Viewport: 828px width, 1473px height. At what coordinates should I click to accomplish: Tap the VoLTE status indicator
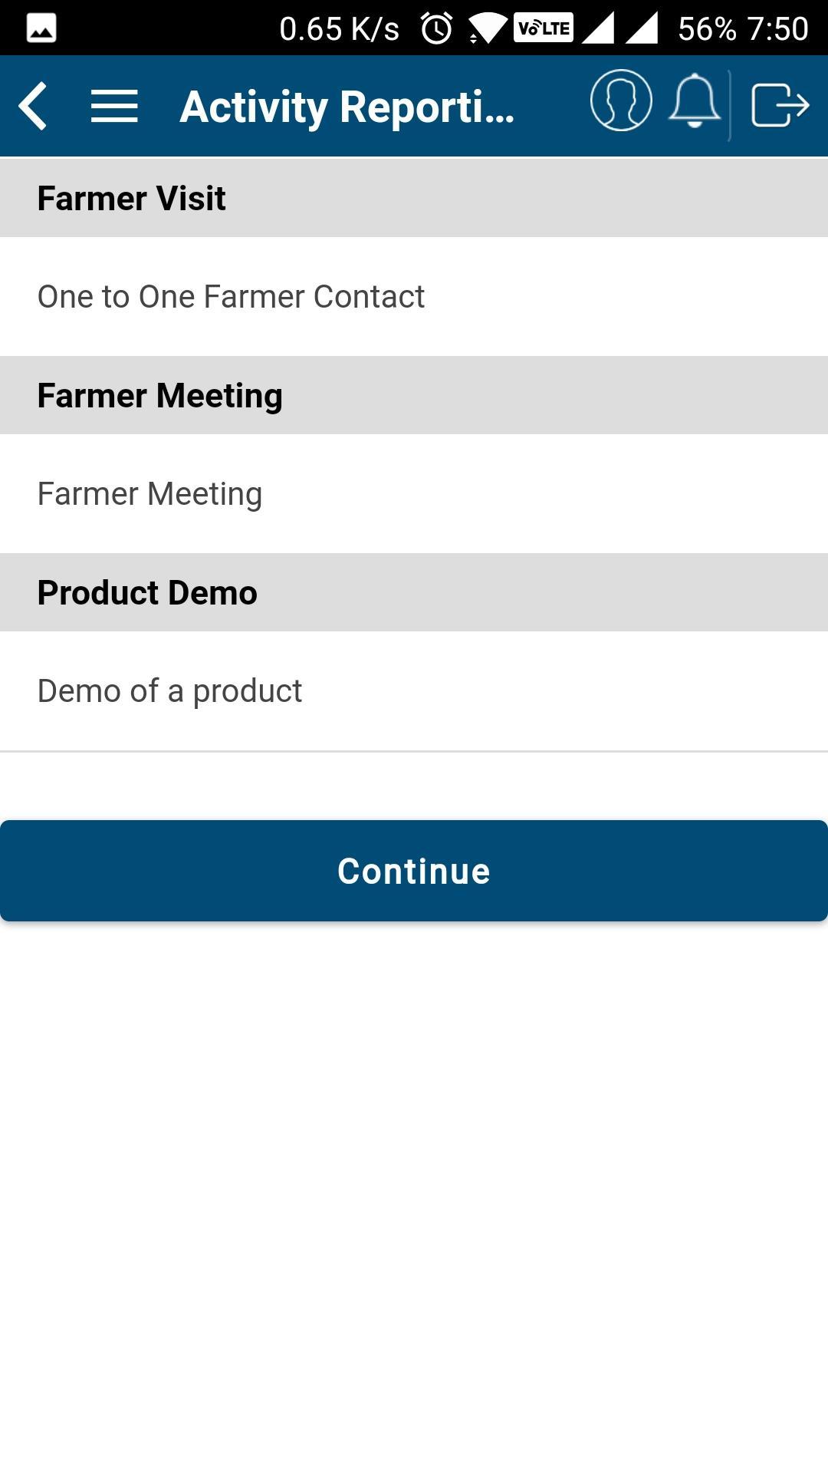pos(544,28)
